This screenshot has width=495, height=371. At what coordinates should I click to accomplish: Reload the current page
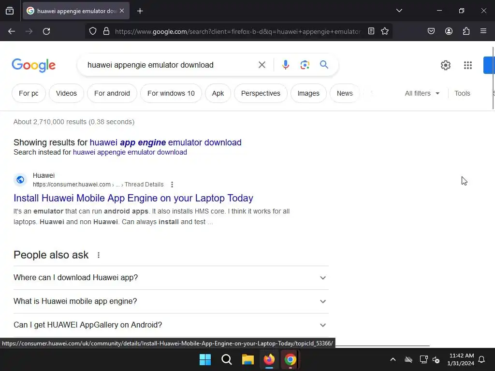(46, 31)
